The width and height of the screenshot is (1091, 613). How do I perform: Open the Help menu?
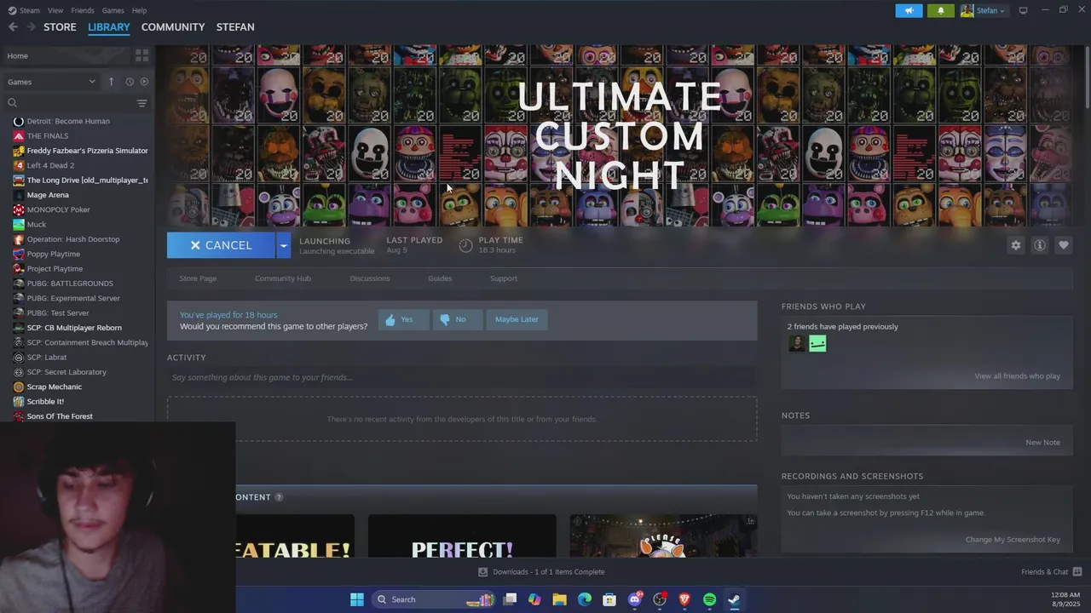point(139,10)
